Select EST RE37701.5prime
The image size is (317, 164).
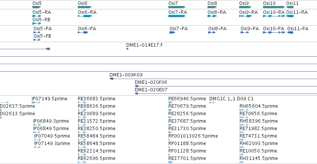pyautogui.click(x=171, y=162)
